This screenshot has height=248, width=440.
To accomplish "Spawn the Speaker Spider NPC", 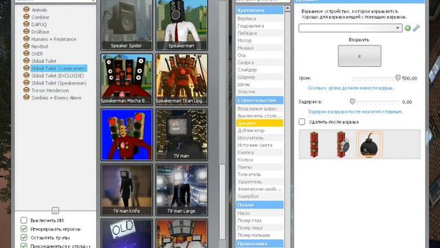I will 126,25.
